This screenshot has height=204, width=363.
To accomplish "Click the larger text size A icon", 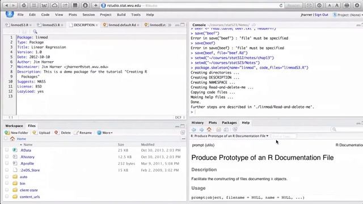I will click(337, 5).
